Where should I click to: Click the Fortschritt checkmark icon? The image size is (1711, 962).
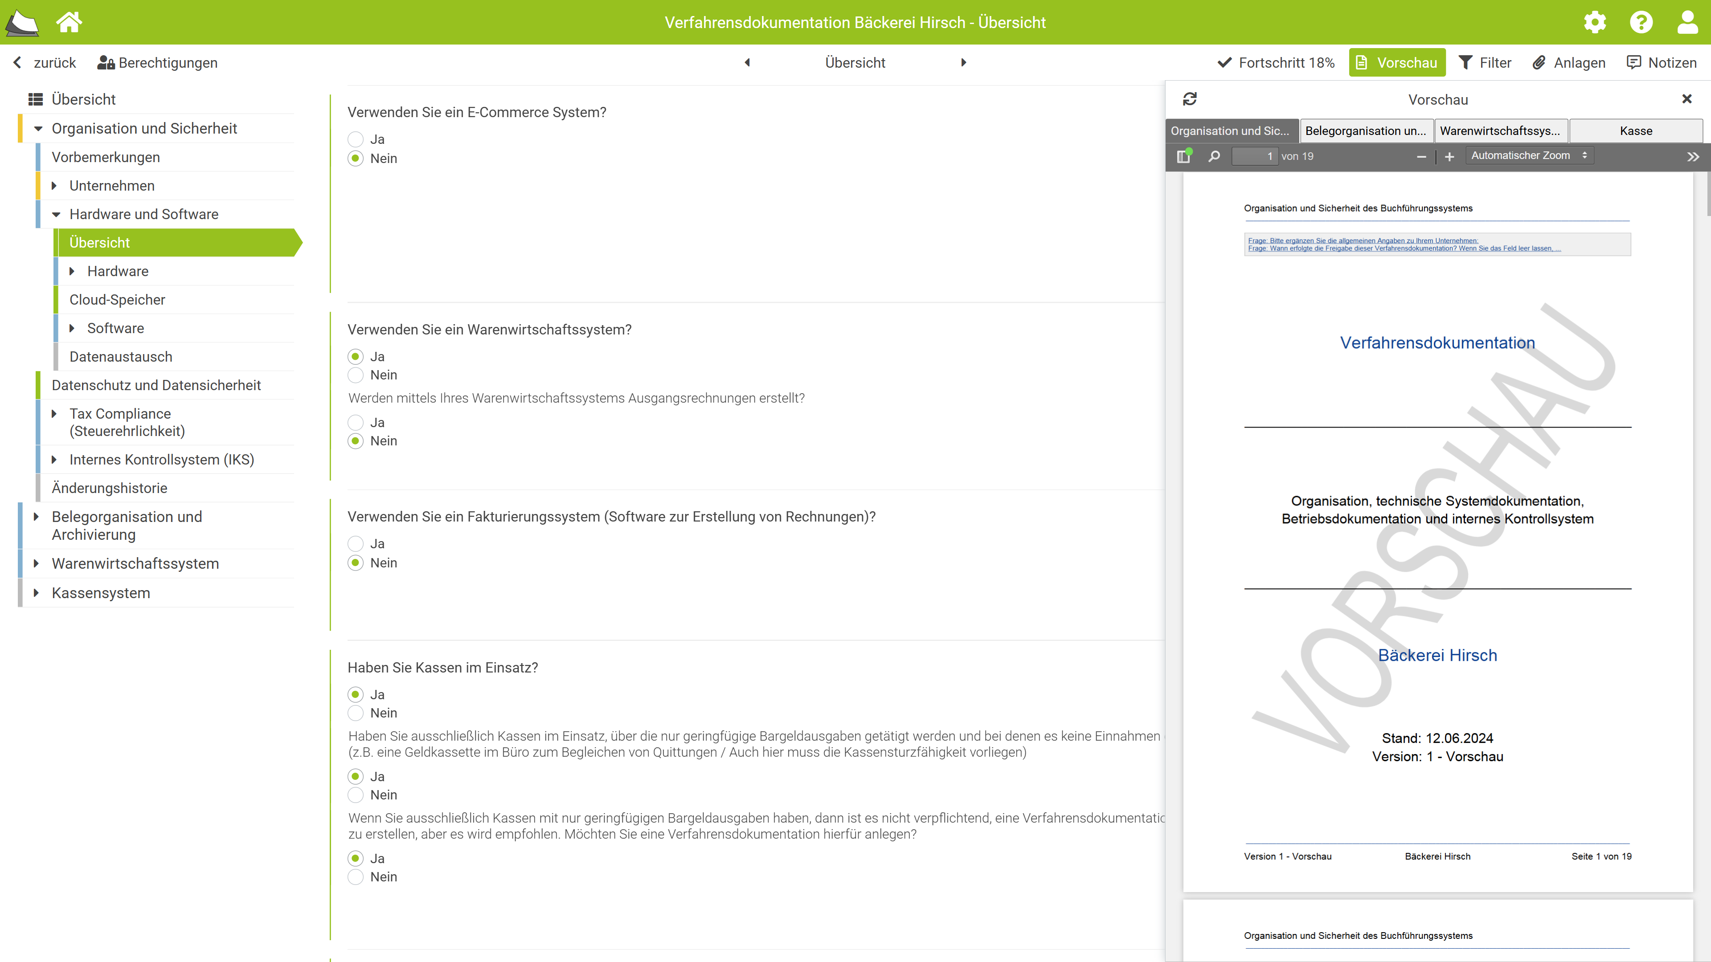[x=1224, y=62]
